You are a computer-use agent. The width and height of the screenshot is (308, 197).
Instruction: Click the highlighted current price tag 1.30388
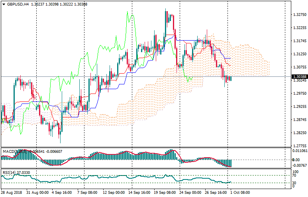(x=299, y=76)
